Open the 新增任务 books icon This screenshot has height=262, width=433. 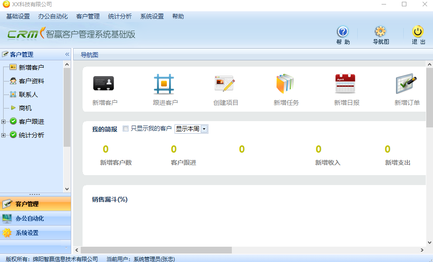pos(285,84)
